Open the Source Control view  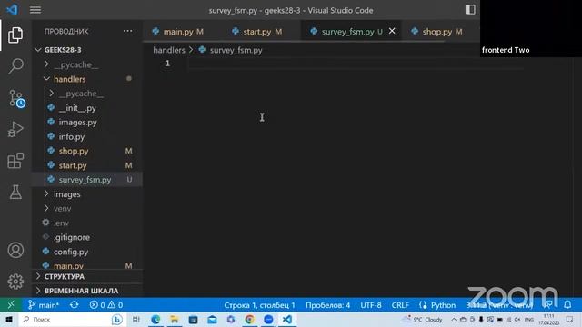pyautogui.click(x=16, y=98)
